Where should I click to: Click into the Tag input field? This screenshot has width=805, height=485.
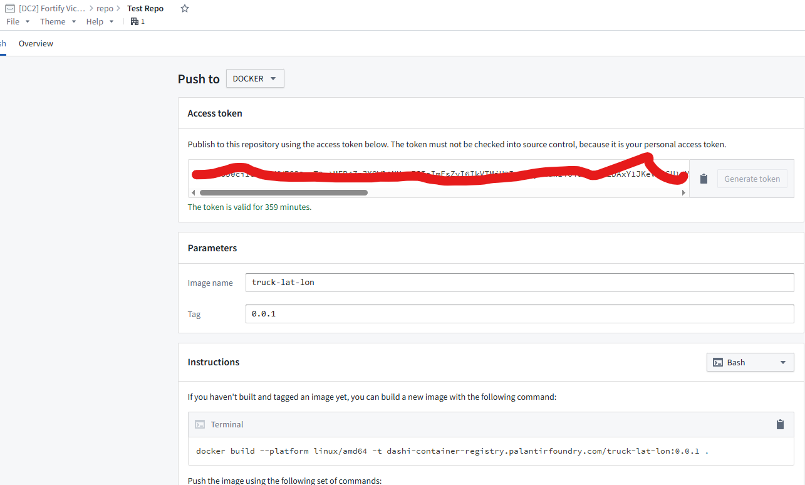click(x=519, y=314)
